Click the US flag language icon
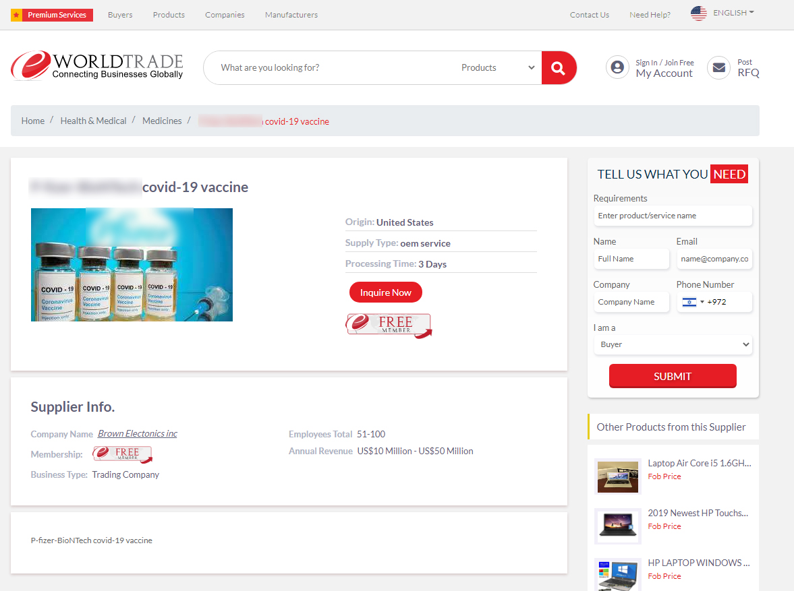This screenshot has height=591, width=794. [x=699, y=13]
